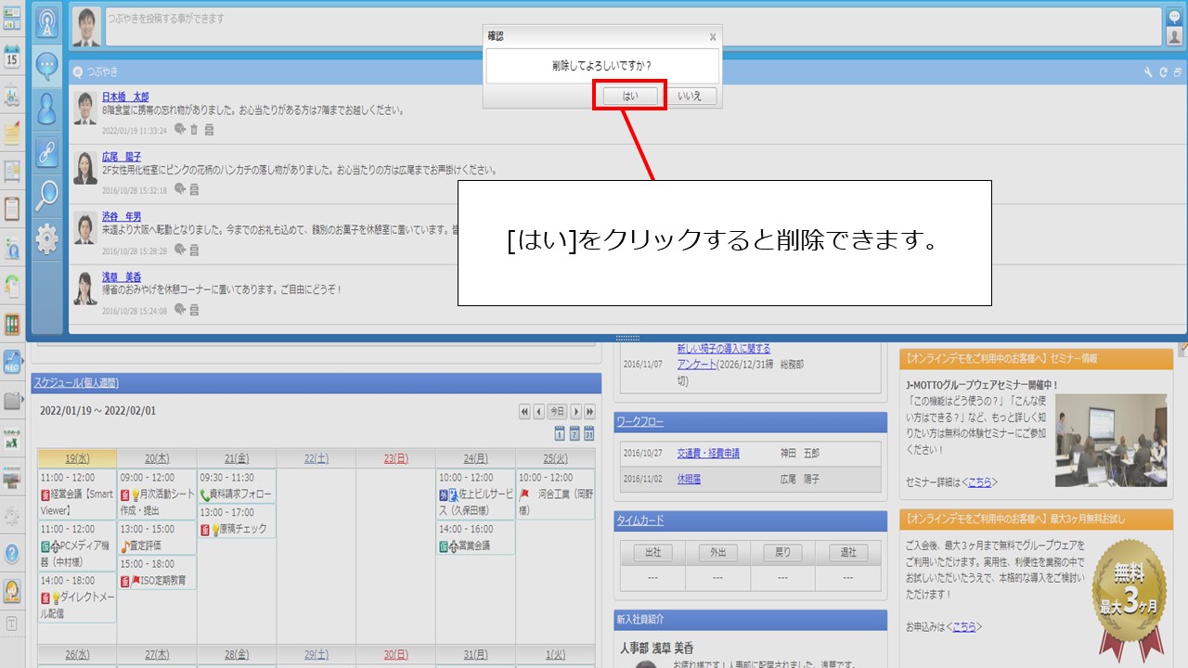The height and width of the screenshot is (668, 1188).
Task: Open 浅草 美香 profile link
Action: pyautogui.click(x=122, y=277)
